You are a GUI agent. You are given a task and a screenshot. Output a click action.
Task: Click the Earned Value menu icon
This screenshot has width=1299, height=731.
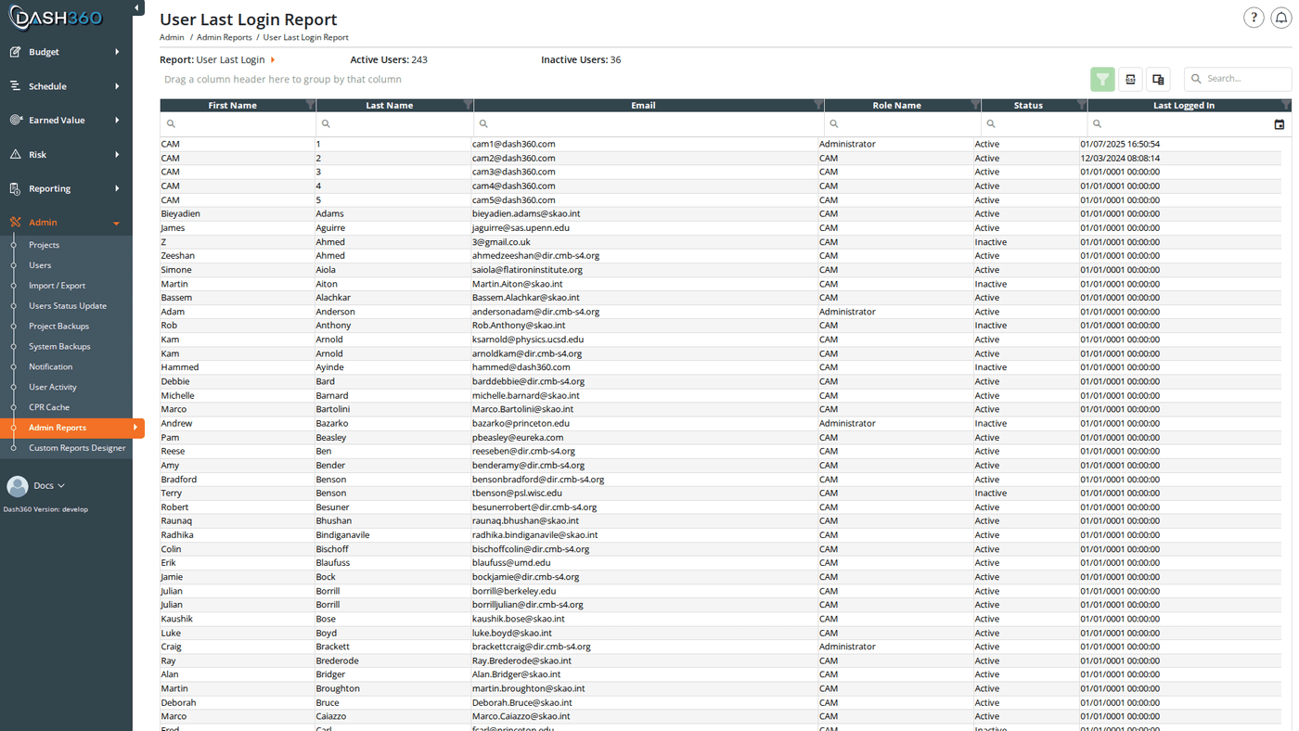(x=15, y=121)
